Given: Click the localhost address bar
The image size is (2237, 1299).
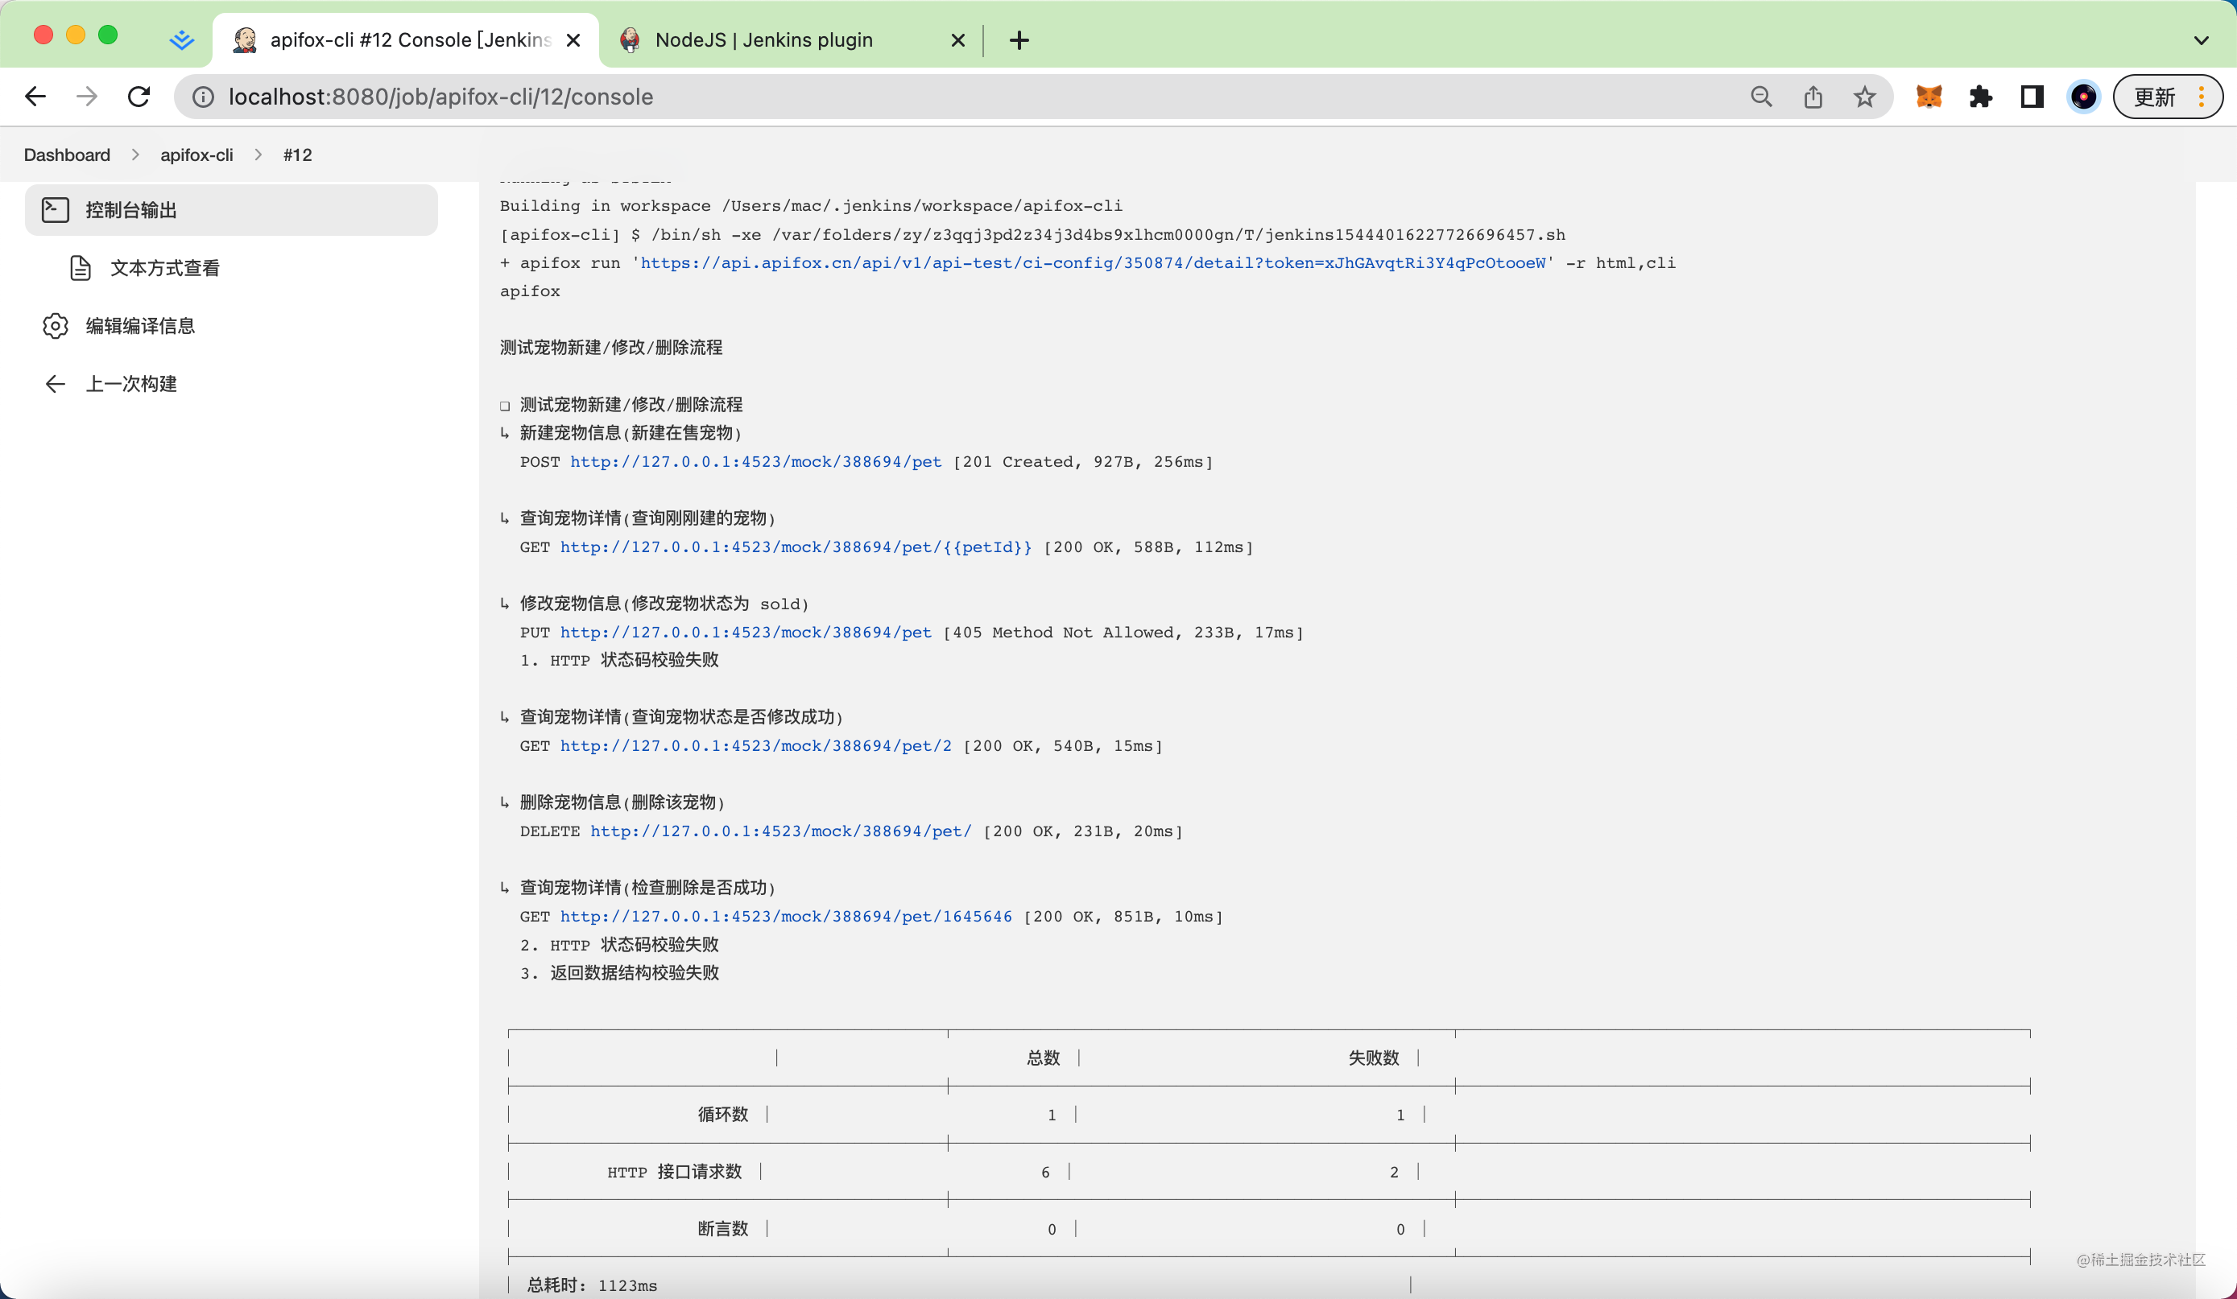Looking at the screenshot, I should coord(887,97).
